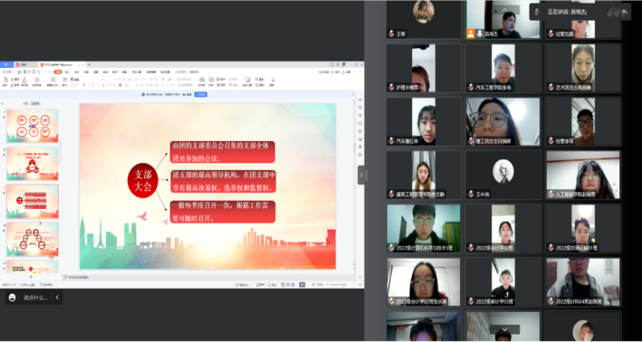Click the reply arrow icon in the '正在讲话' bar
The image size is (642, 342).
[625, 13]
